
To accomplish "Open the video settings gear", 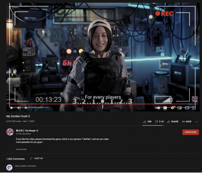I will pos(173,108).
